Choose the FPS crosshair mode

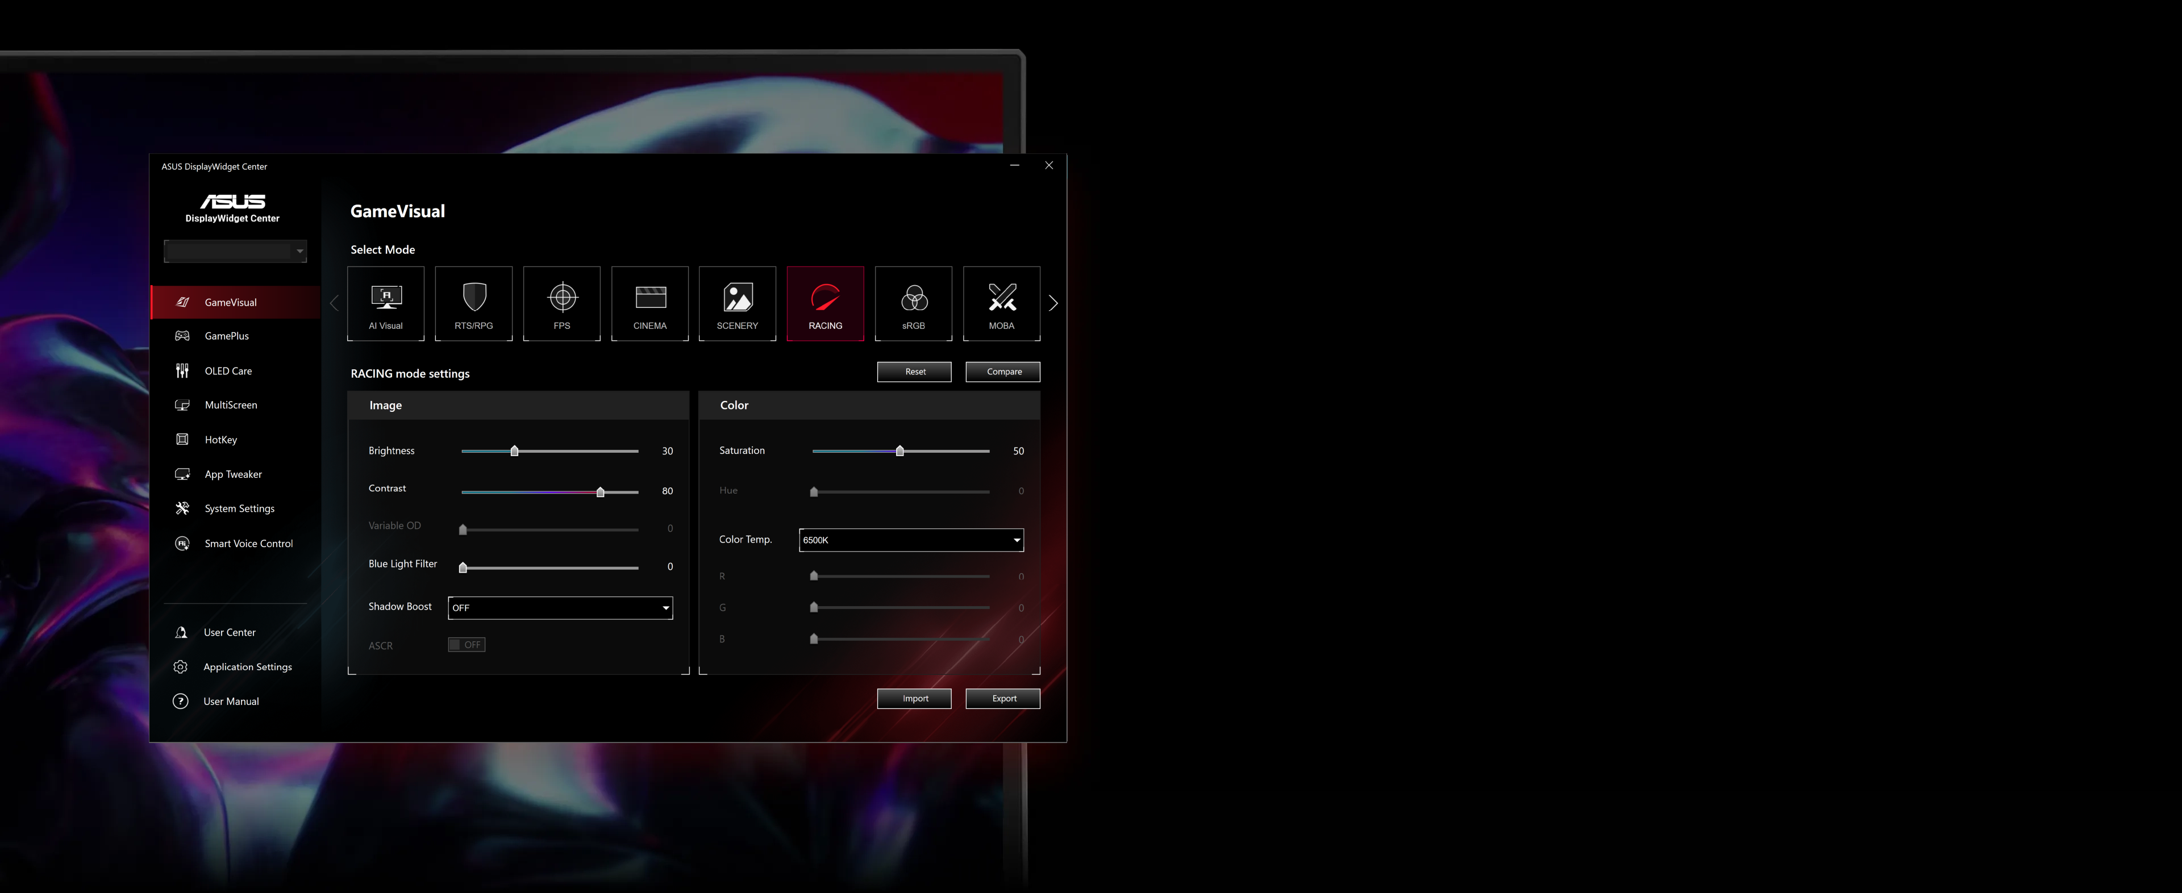(x=561, y=303)
